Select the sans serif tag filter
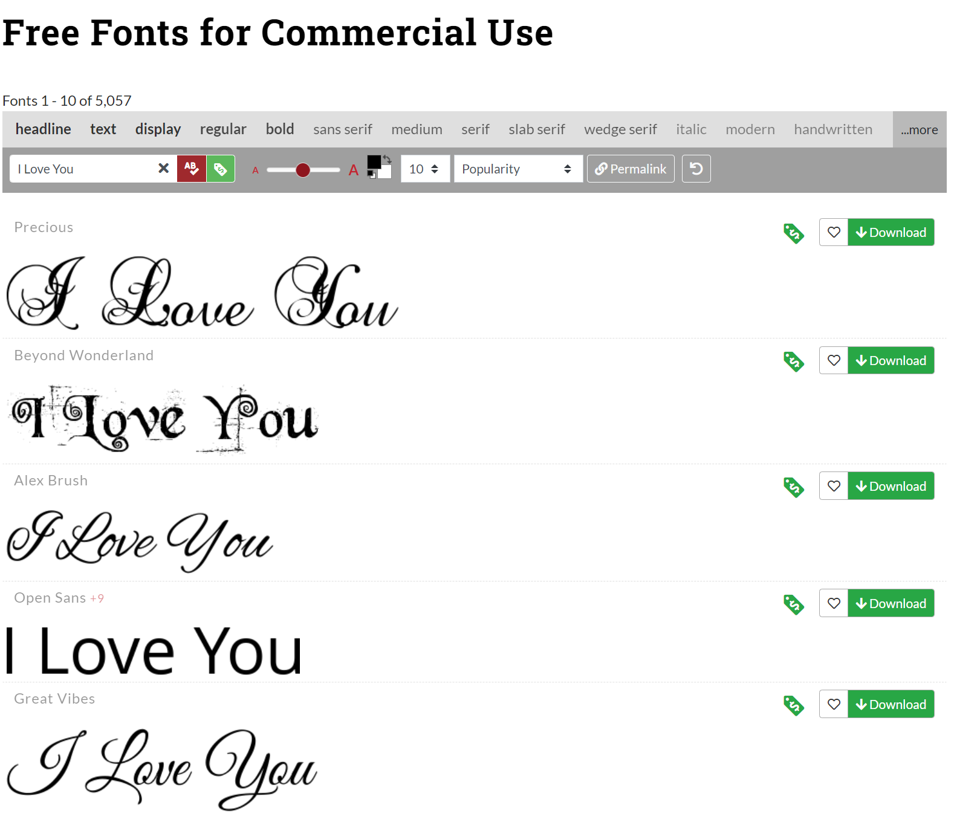The width and height of the screenshot is (954, 813). [x=343, y=129]
